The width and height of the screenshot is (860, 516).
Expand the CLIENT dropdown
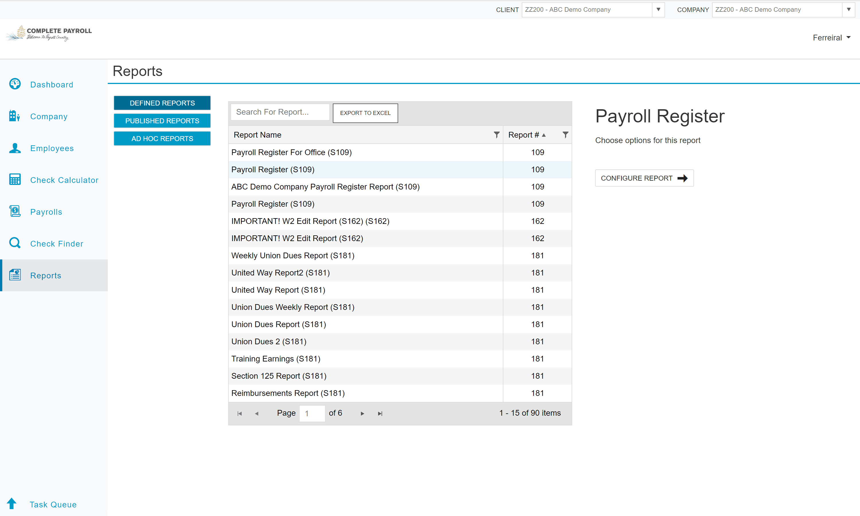click(658, 10)
